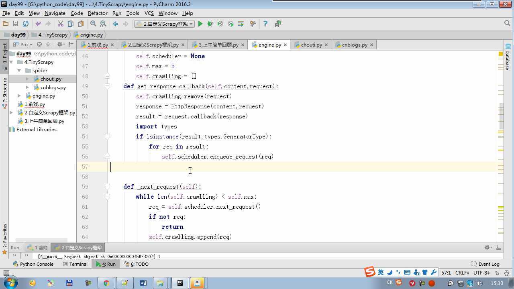Click the Run panel hide icon
Viewport: 514px width, 289px height.
point(498,248)
